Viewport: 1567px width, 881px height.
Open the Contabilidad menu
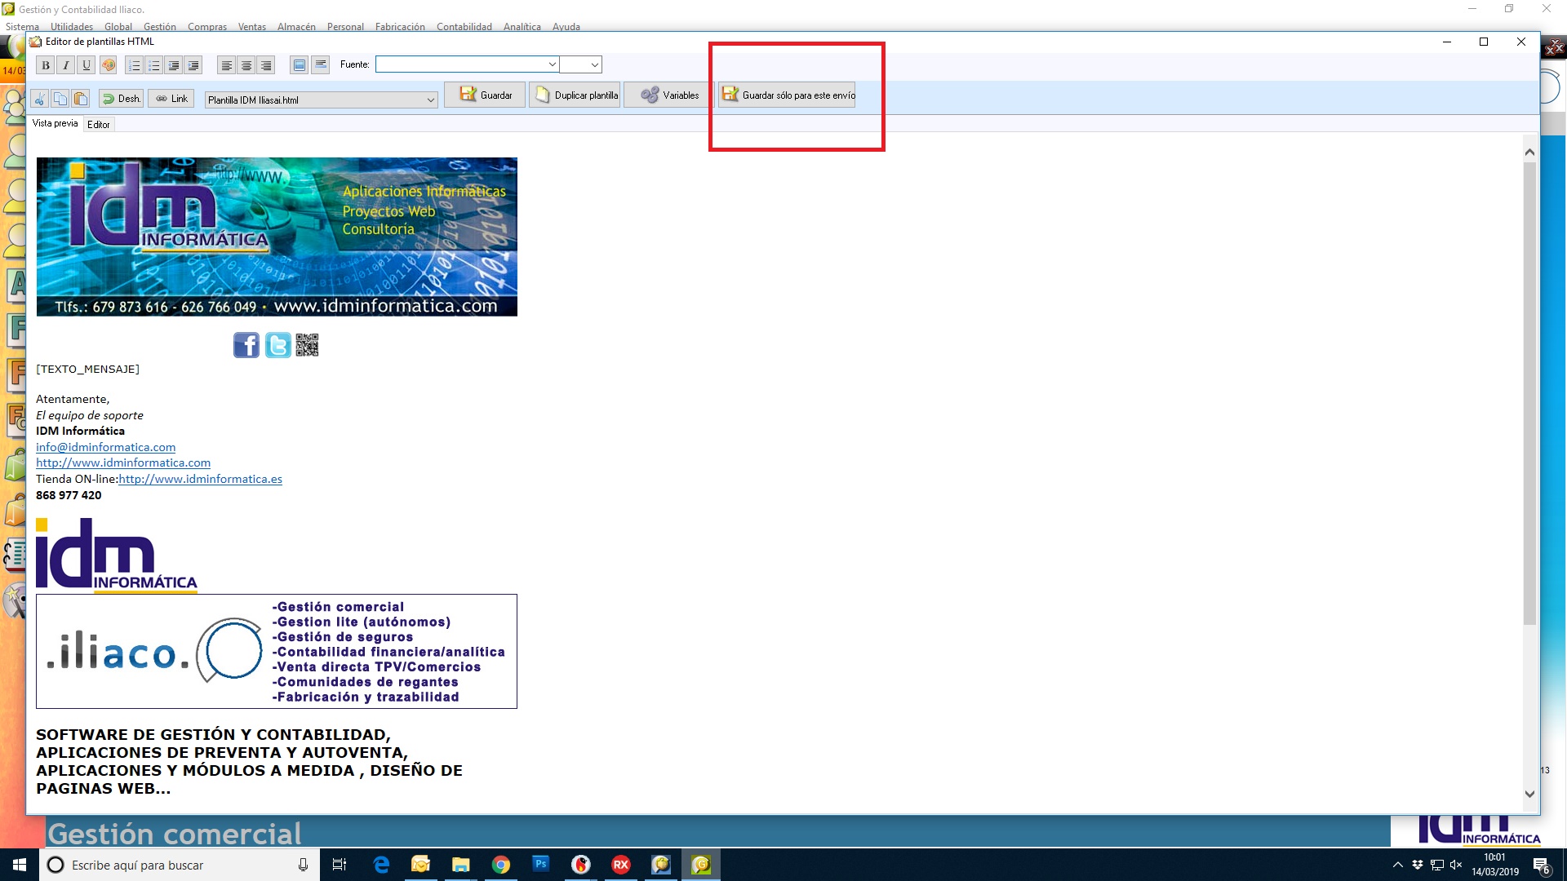point(464,27)
